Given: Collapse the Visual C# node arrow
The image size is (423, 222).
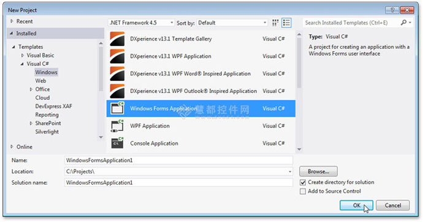Looking at the screenshot, I should coord(23,64).
